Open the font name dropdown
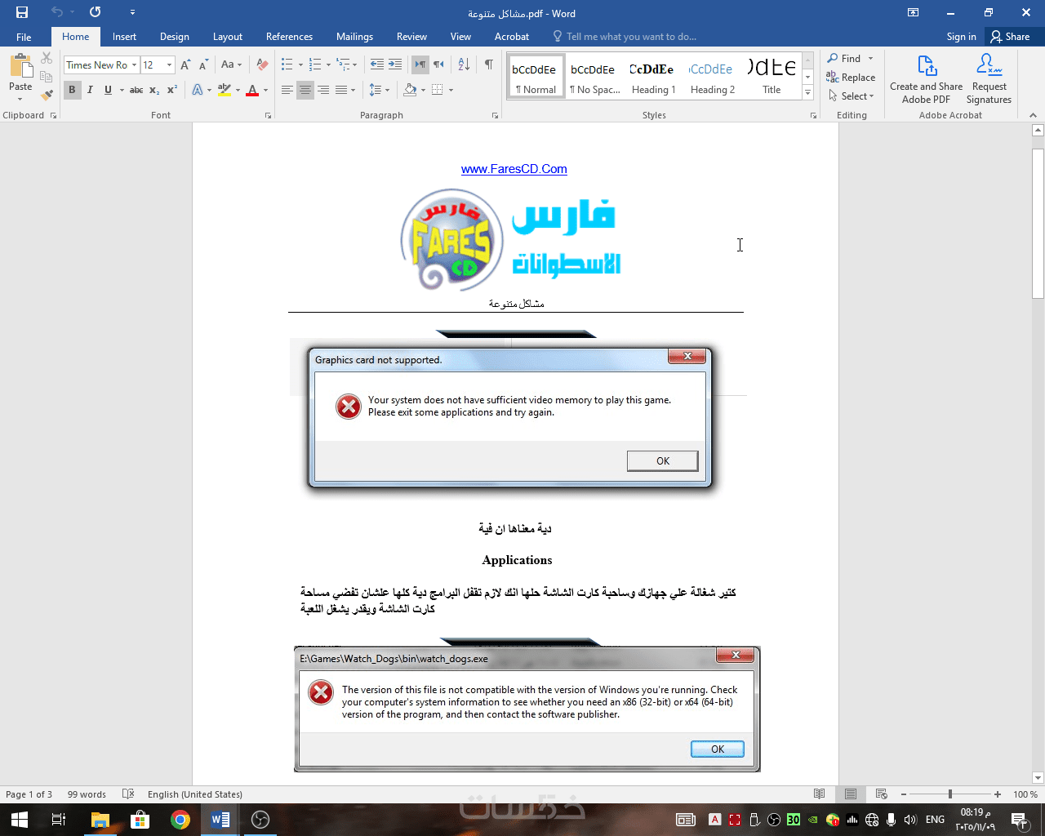The width and height of the screenshot is (1045, 836). coord(134,65)
